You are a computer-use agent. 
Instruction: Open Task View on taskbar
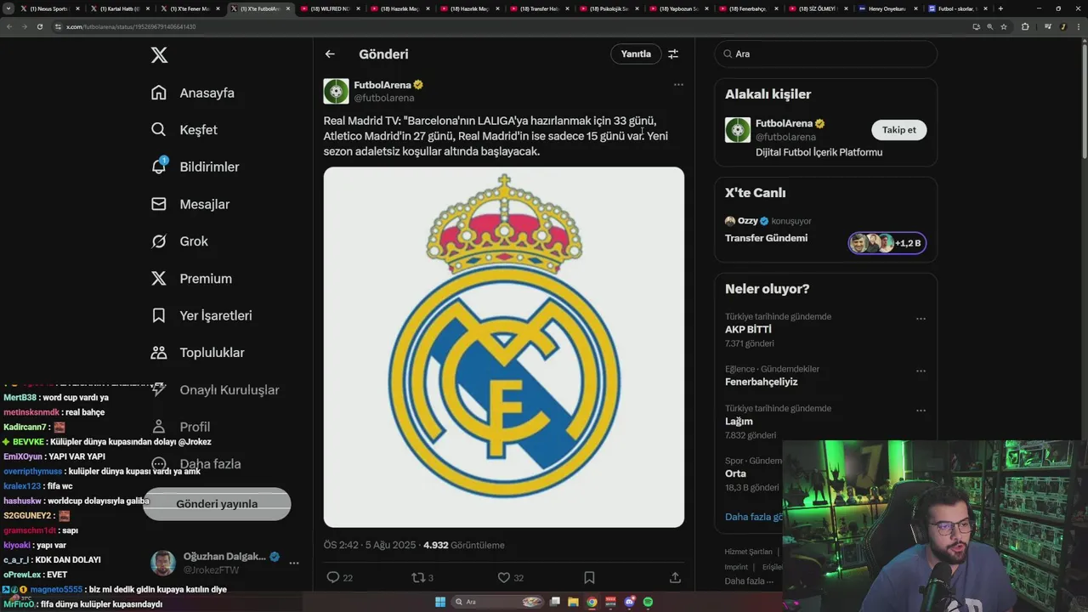(555, 602)
